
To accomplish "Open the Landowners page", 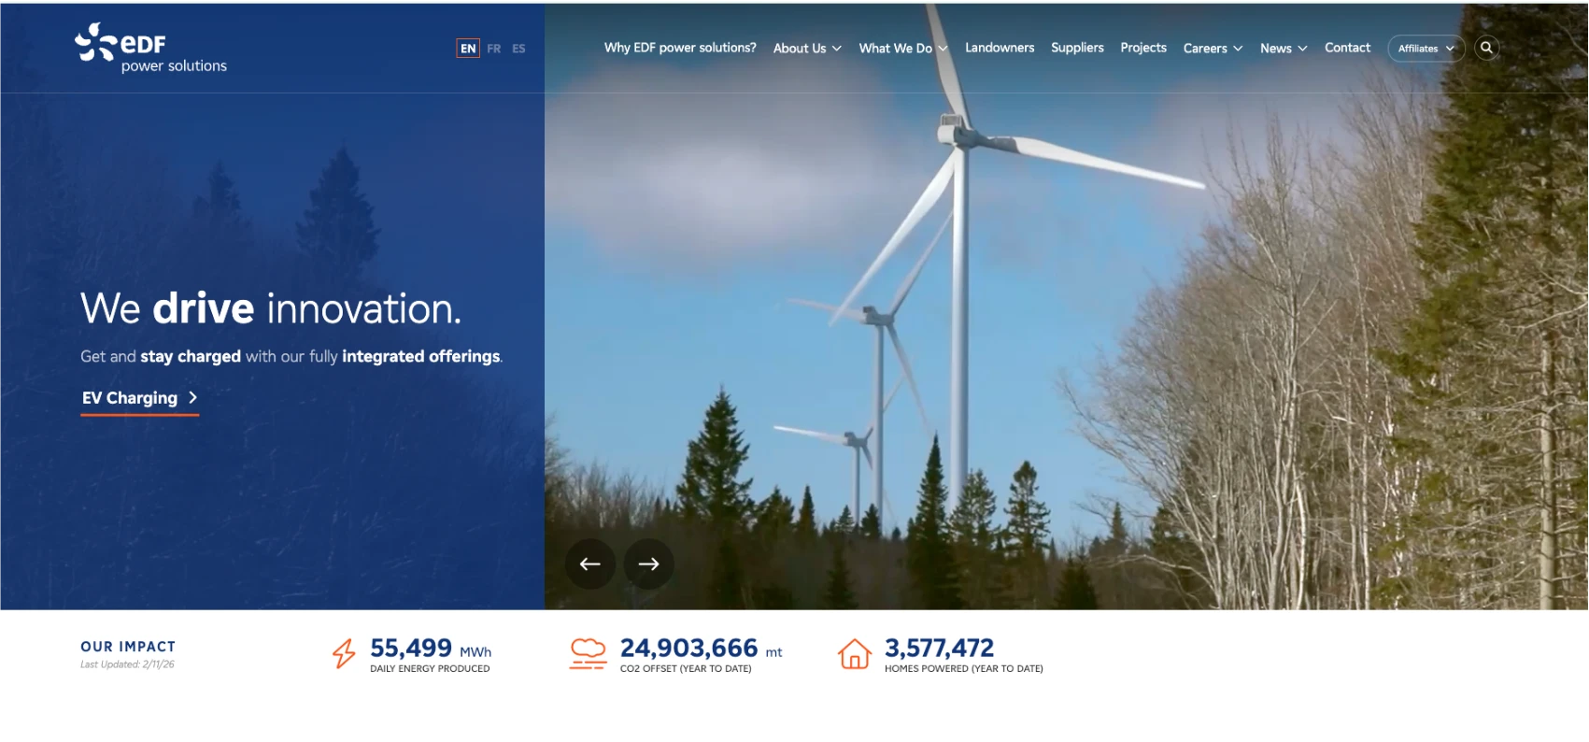I will pos(1000,48).
